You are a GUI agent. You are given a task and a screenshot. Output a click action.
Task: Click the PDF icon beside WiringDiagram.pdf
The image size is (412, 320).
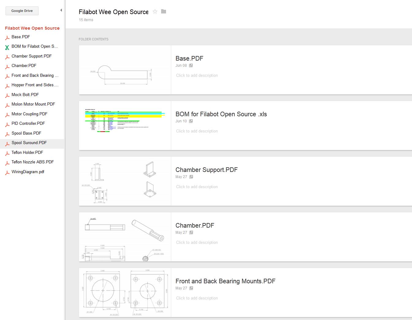pos(7,173)
